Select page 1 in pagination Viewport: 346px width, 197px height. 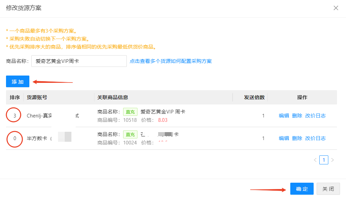324,160
